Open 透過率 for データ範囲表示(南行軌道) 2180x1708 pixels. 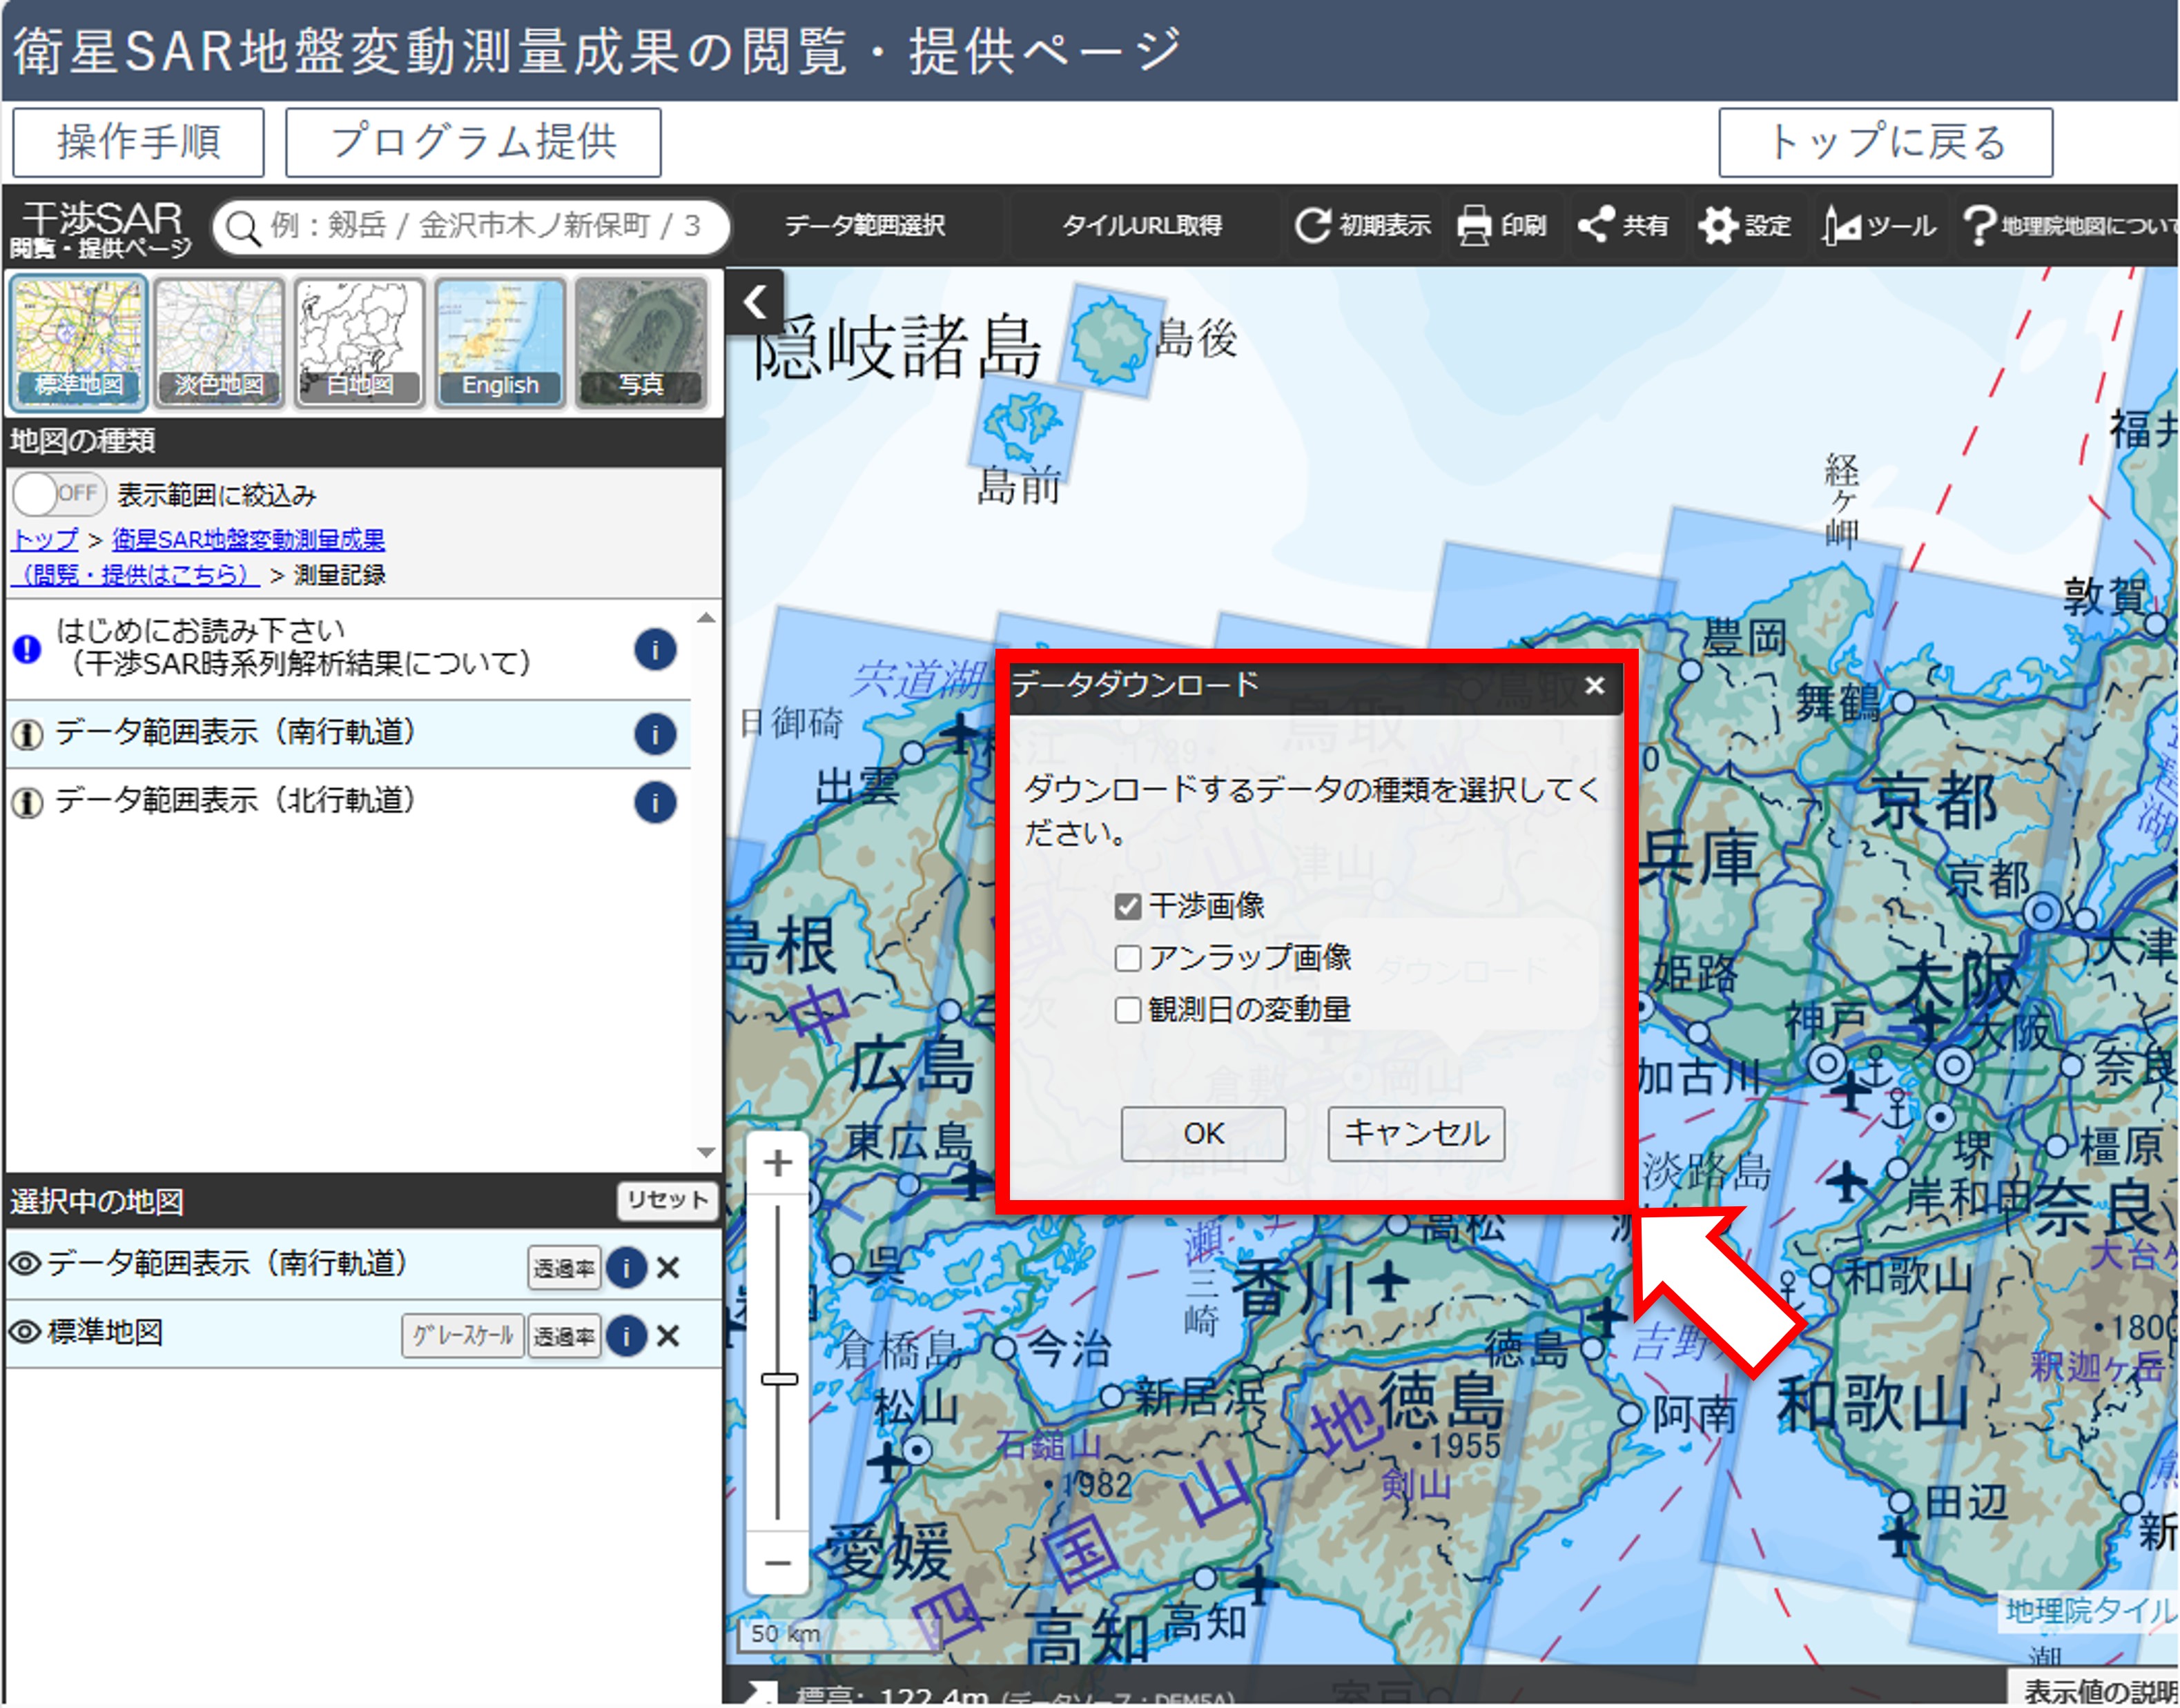coord(564,1268)
